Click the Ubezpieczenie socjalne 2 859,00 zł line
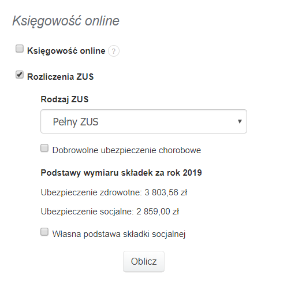Screen dimensions: 287x293 click(110, 212)
